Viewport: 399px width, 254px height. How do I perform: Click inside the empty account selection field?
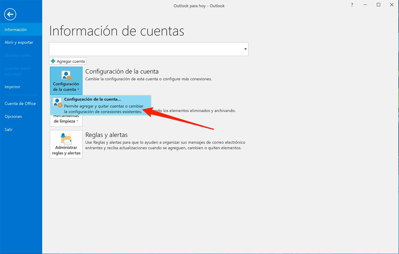(142, 49)
